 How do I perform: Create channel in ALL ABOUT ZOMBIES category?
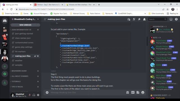38,76
